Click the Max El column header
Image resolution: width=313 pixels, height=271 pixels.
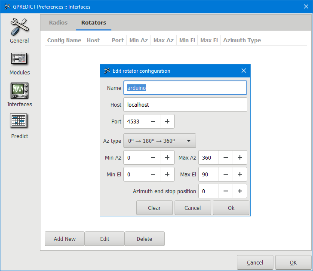pyautogui.click(x=209, y=40)
